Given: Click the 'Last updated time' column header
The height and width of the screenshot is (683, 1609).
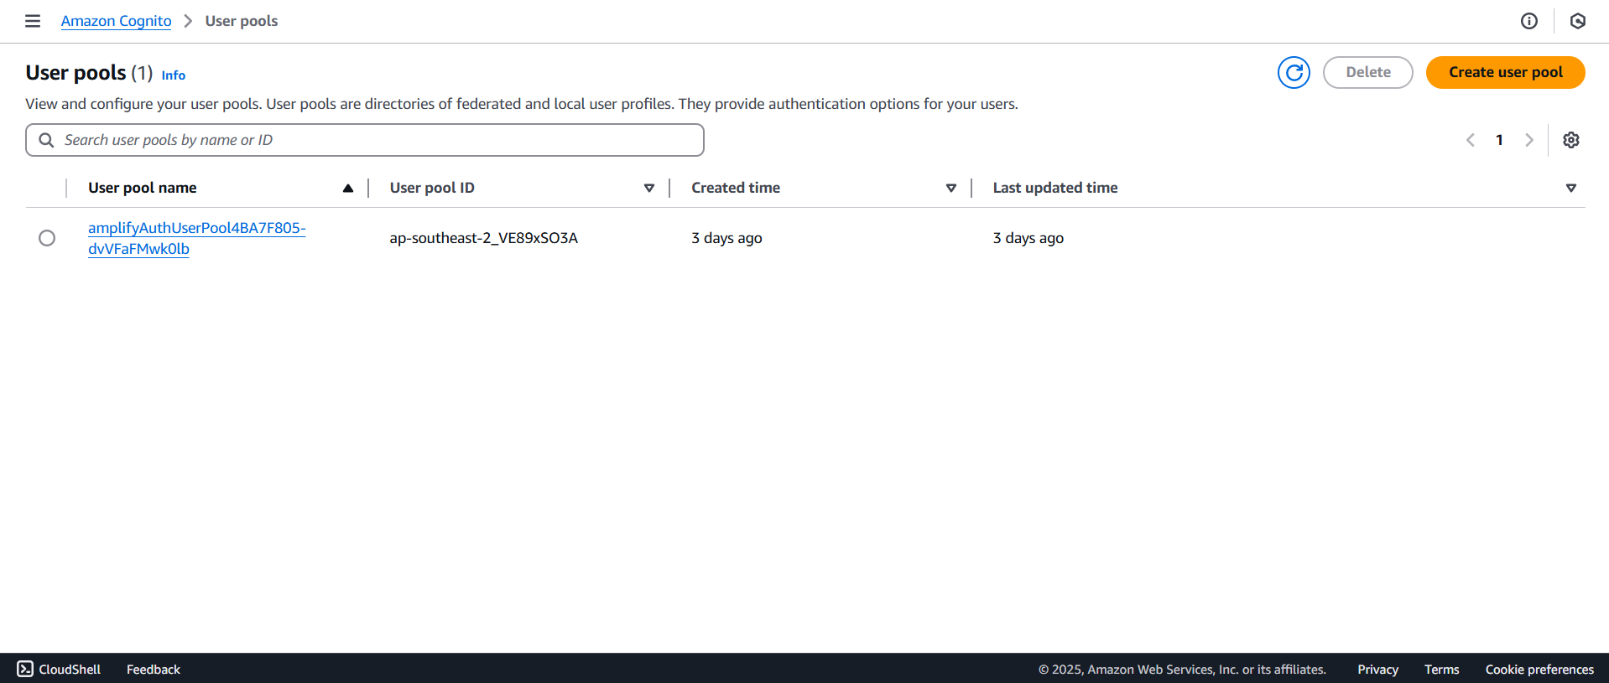Looking at the screenshot, I should pos(1055,188).
